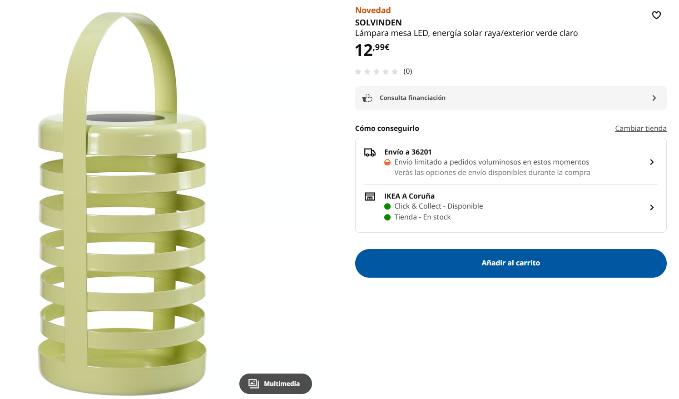Click the orange limited-shipping status icon
Image resolution: width=679 pixels, height=399 pixels.
387,163
